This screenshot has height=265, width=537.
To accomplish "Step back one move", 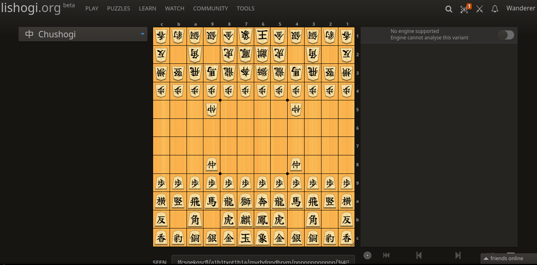I will coord(419,255).
